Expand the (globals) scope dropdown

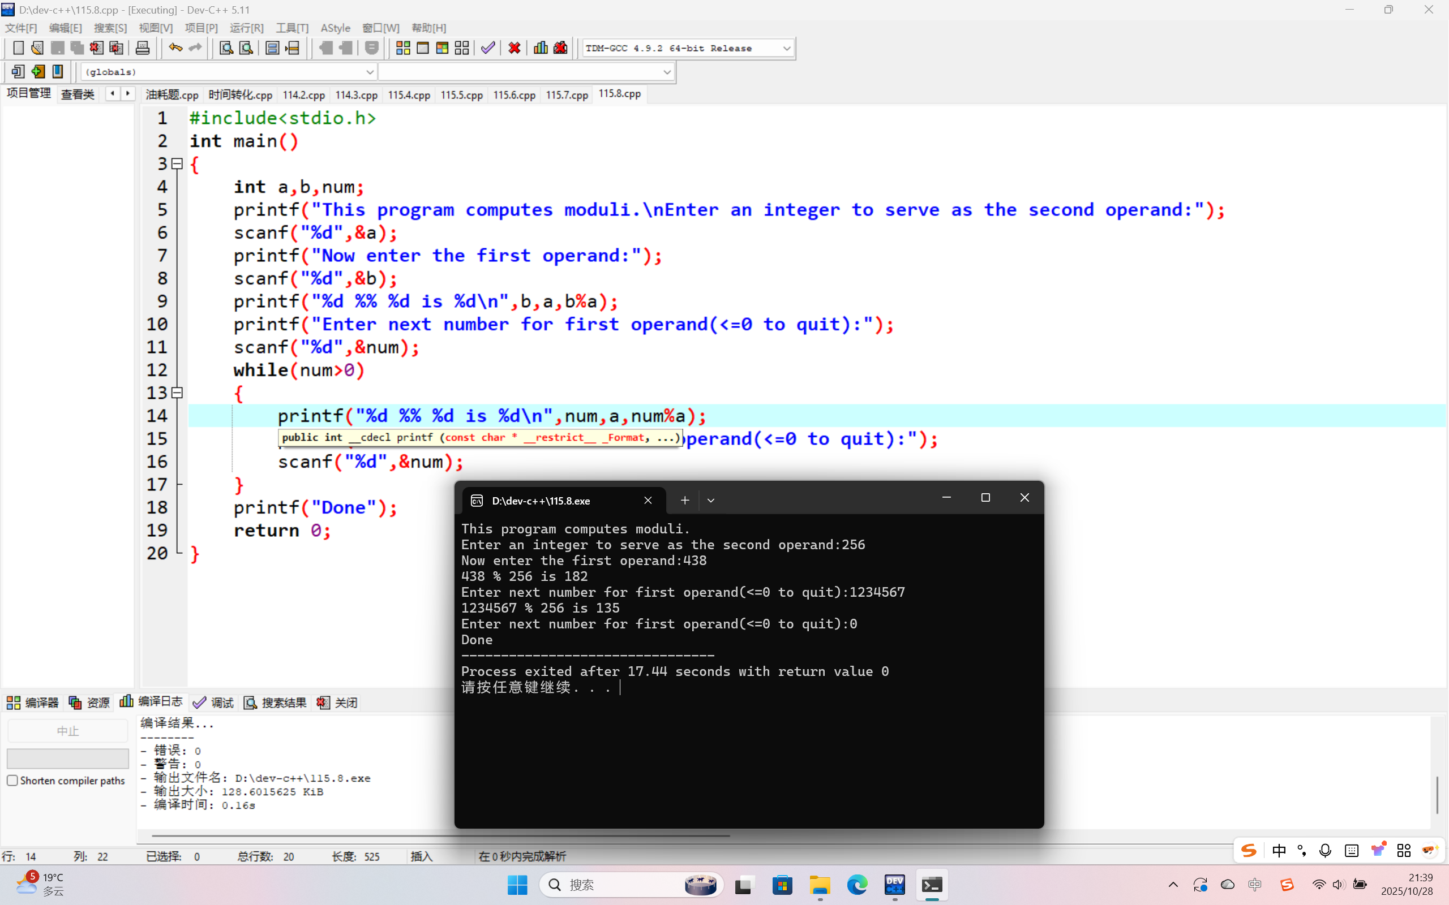click(370, 72)
